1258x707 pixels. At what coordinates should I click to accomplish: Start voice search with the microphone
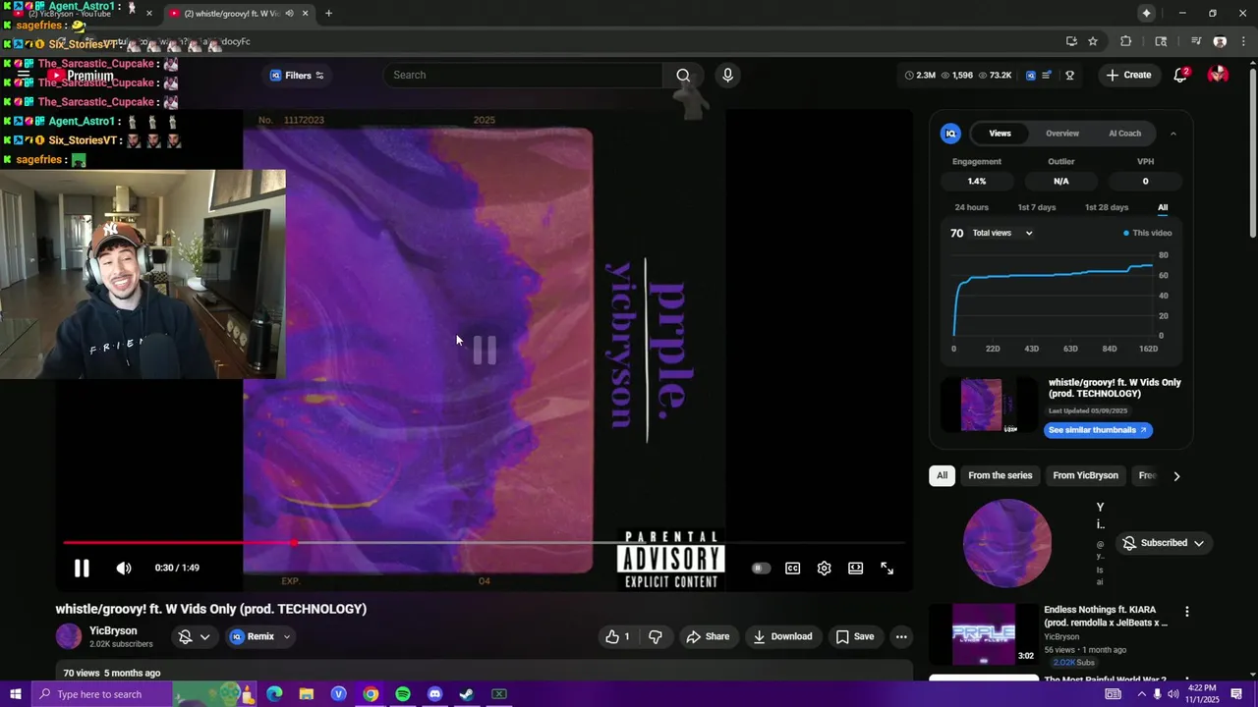click(727, 75)
